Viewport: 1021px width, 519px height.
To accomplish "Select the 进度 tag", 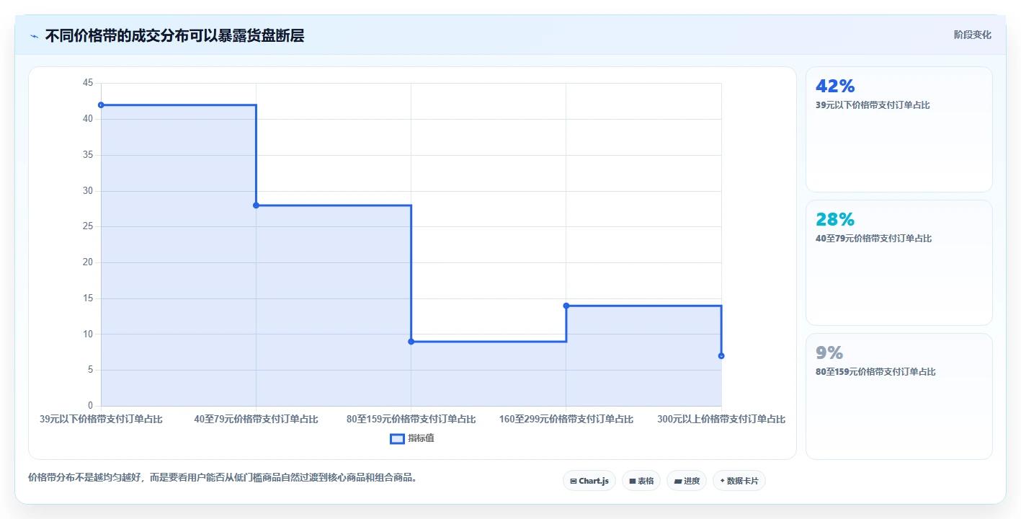I will [x=687, y=481].
